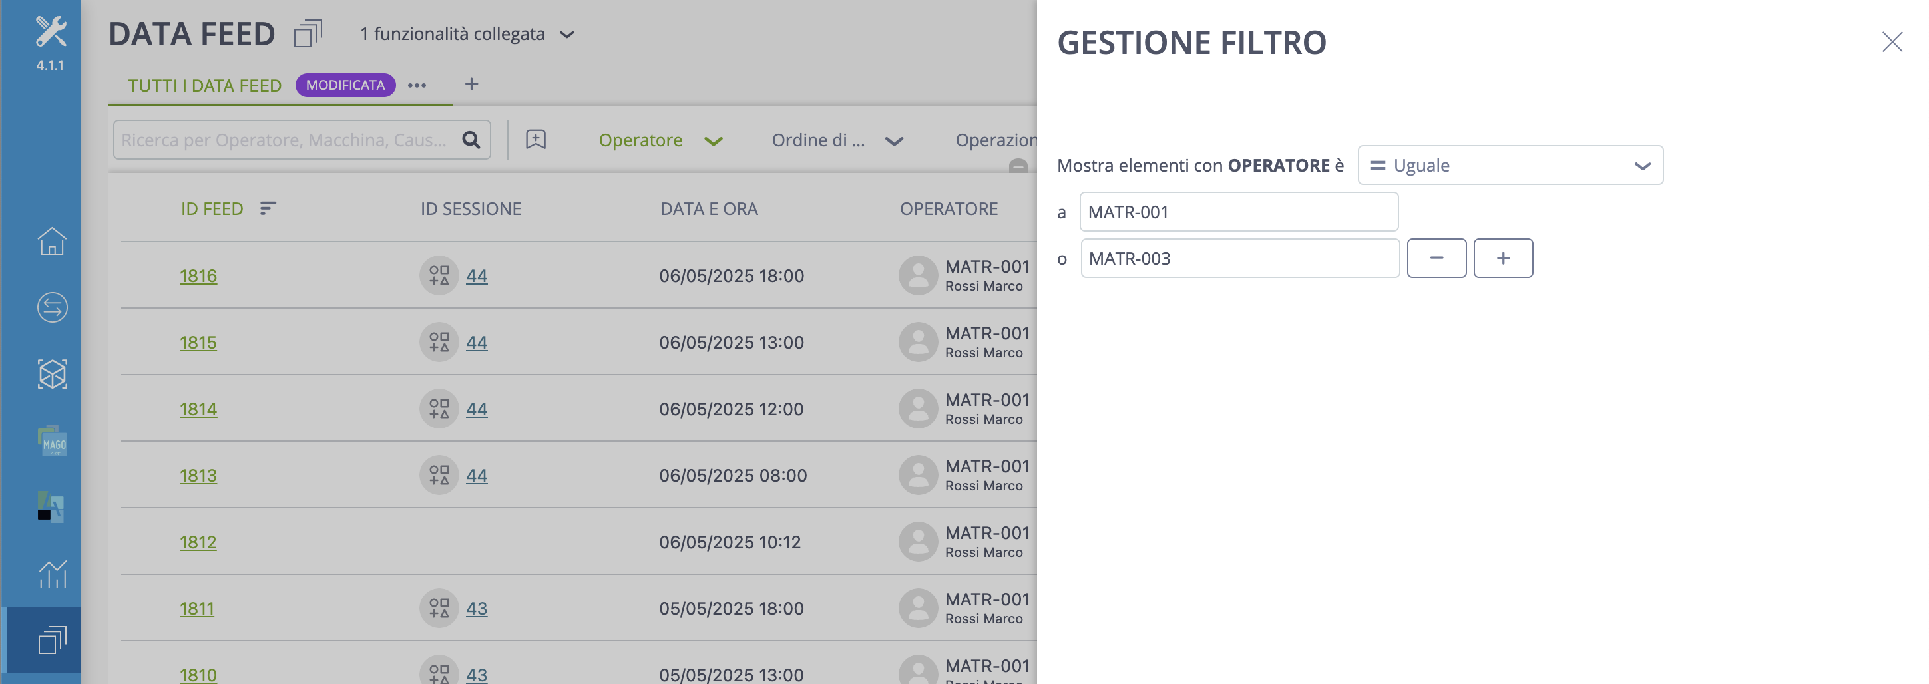Click session icon in row 1816
Viewport: 1929px width, 684px height.
pyautogui.click(x=439, y=275)
